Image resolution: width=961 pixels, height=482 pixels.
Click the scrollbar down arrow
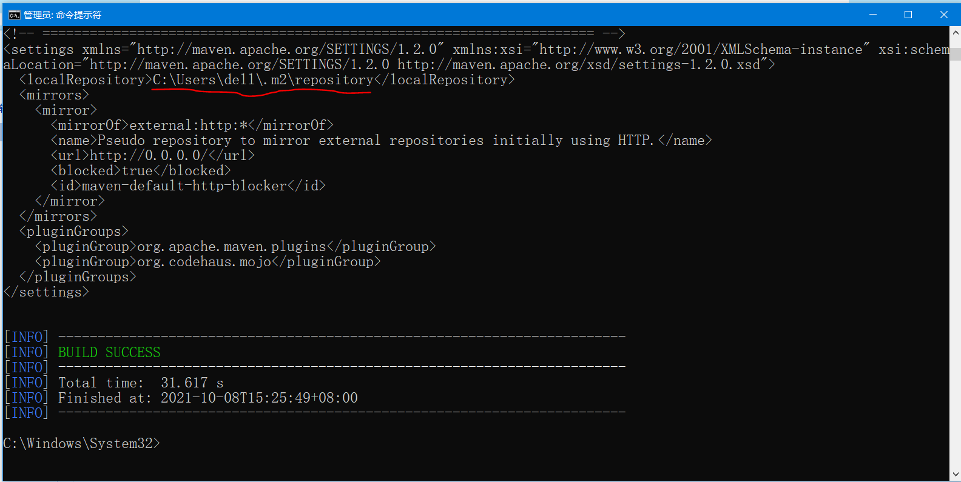(956, 475)
